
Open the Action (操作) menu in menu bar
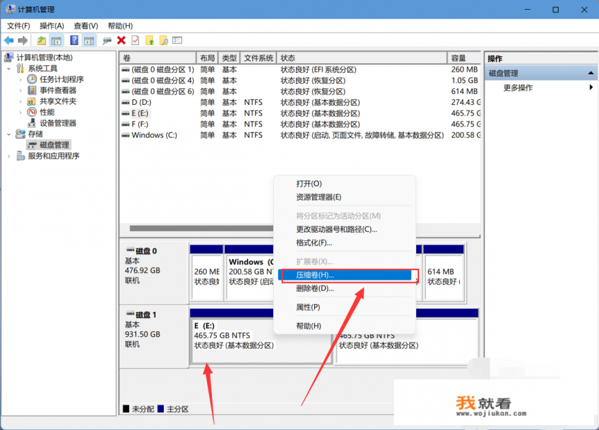51,26
